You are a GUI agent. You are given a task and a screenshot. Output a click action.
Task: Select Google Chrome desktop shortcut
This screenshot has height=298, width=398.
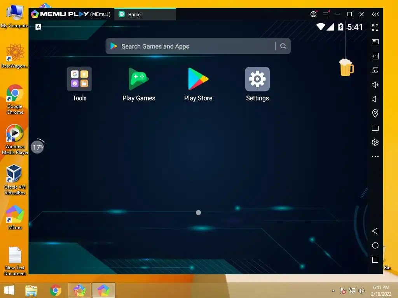tap(15, 99)
